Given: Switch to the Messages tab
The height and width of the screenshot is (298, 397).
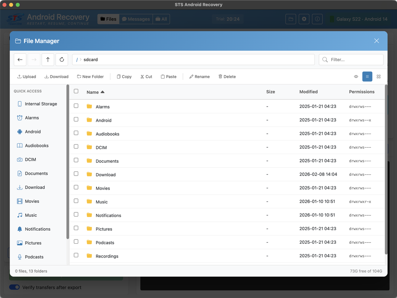Looking at the screenshot, I should pyautogui.click(x=136, y=19).
